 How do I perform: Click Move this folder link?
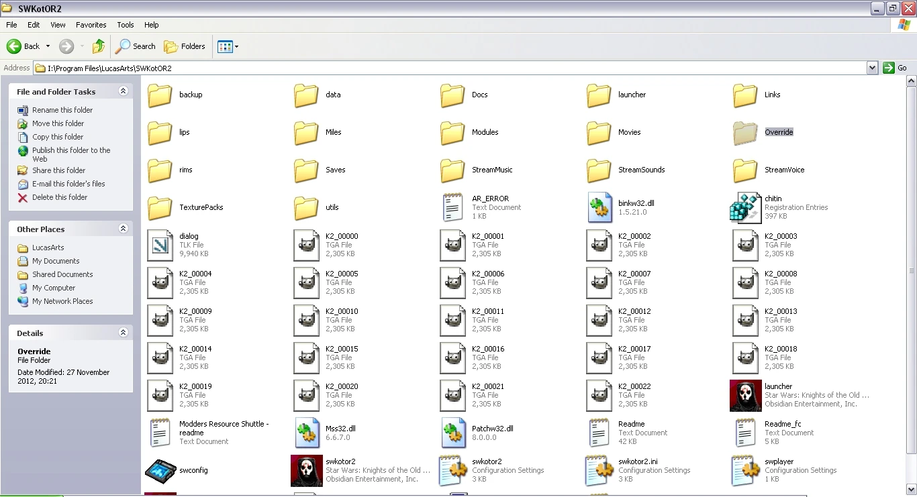[58, 123]
